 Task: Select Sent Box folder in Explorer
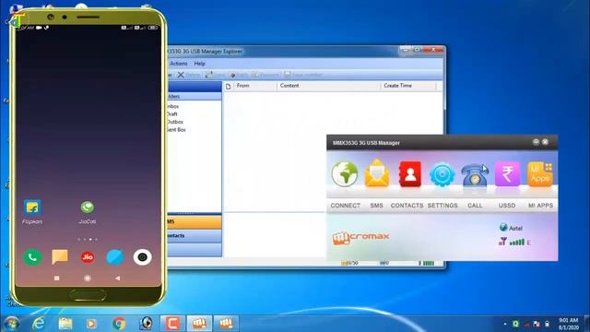pyautogui.click(x=176, y=130)
